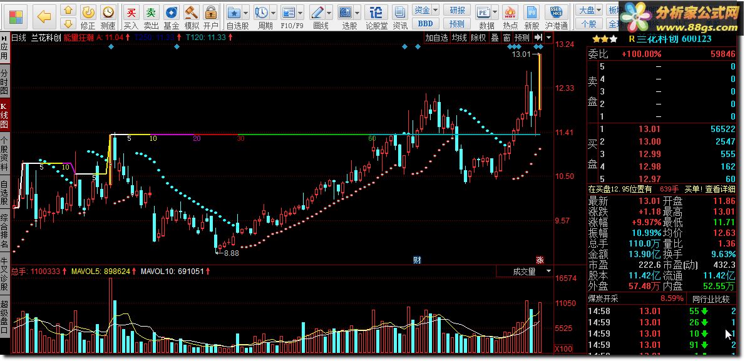
Task: Open the PE 数据 data icon
Action: pyautogui.click(x=483, y=13)
